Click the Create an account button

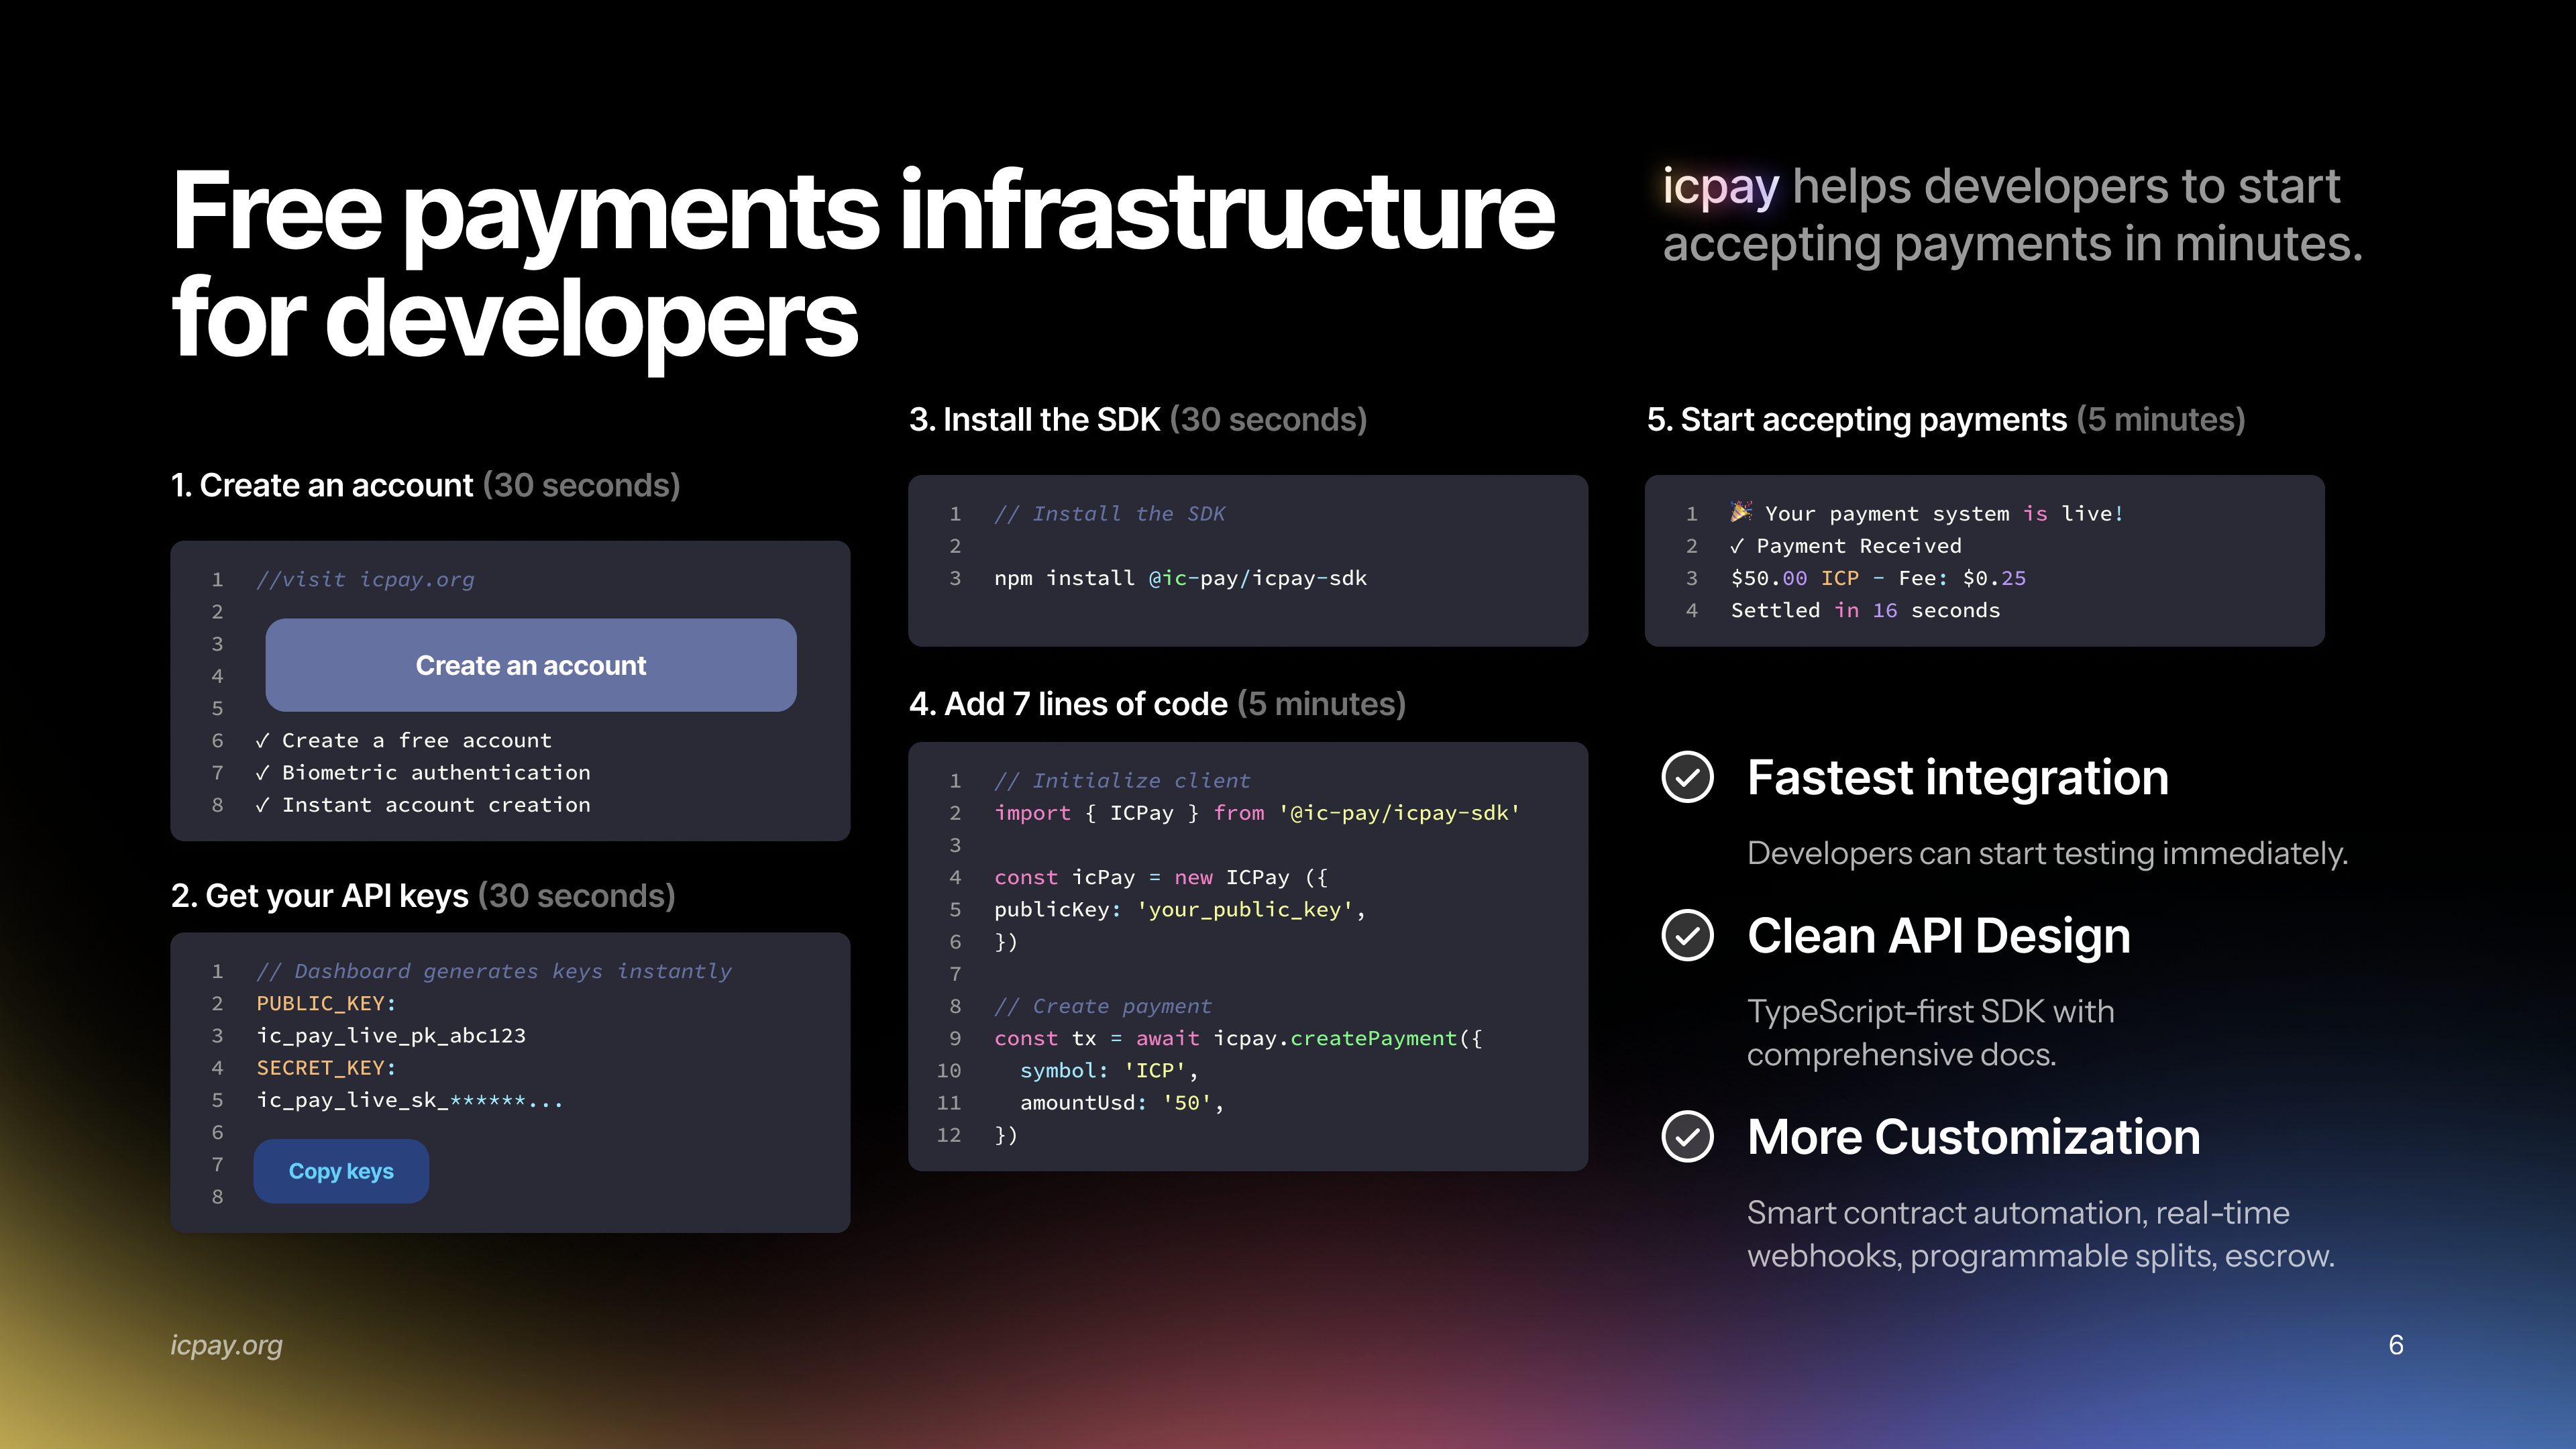[530, 665]
